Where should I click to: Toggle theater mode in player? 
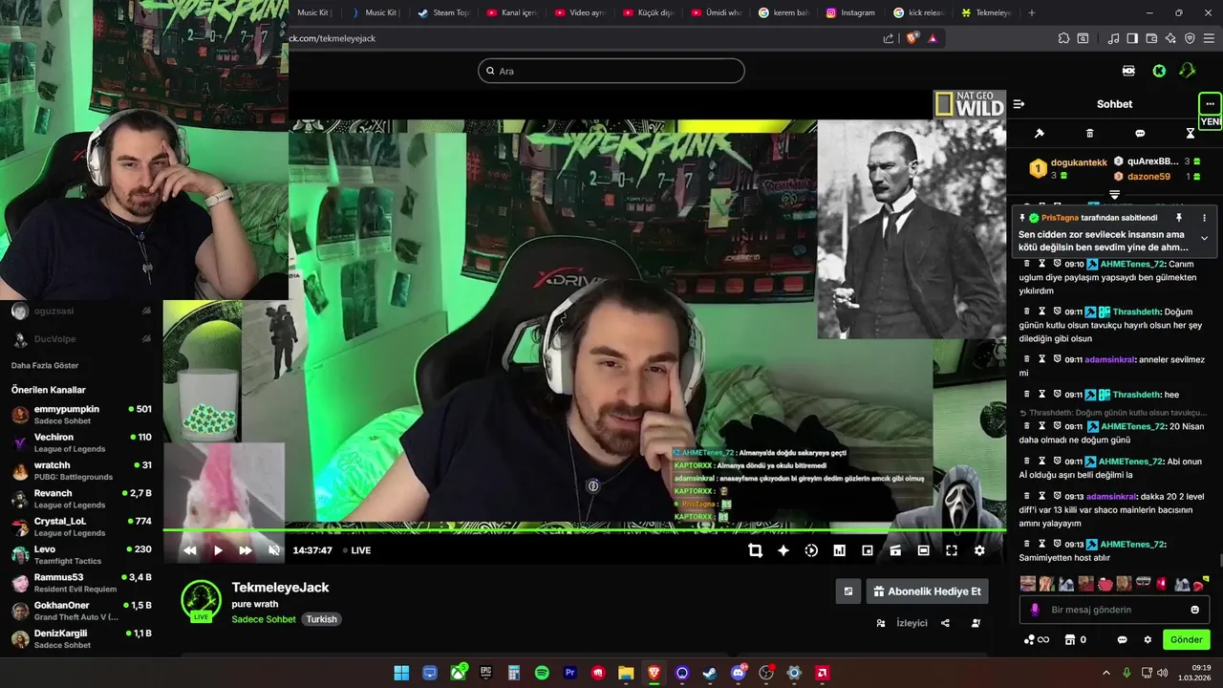[x=923, y=550]
